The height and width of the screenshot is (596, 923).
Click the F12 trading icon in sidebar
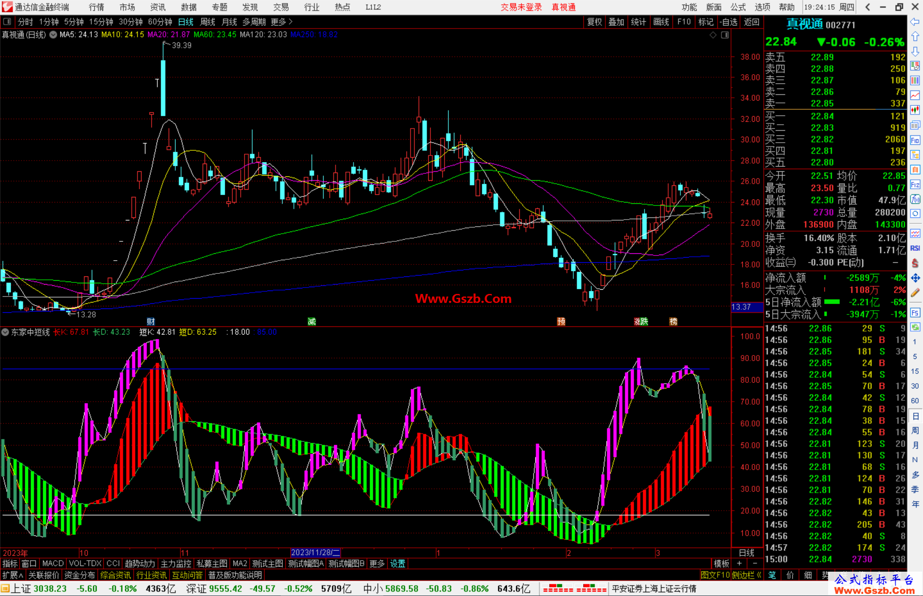(x=915, y=185)
